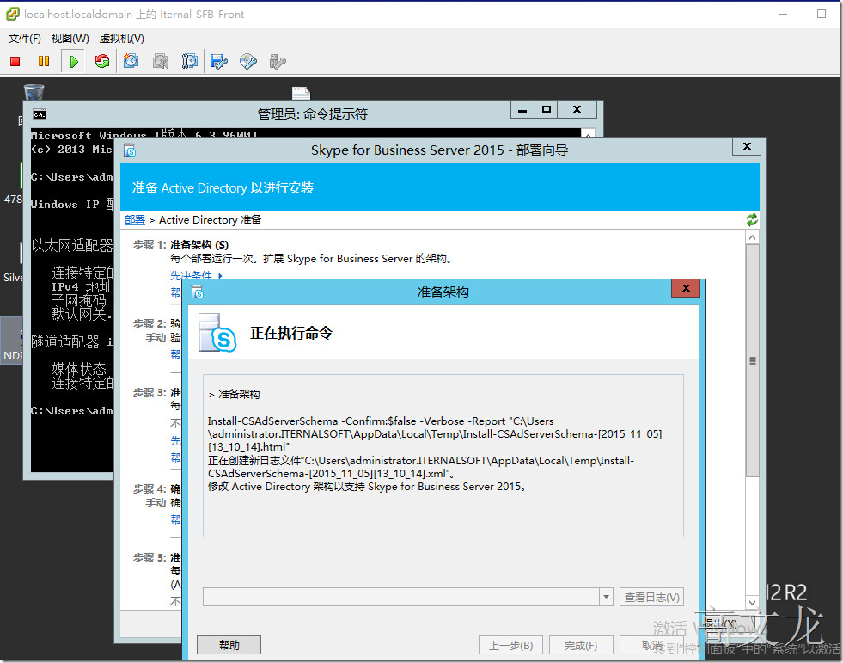Click the grayed revert to snapshot icon
Screen dimensions: 843x663
[160, 61]
